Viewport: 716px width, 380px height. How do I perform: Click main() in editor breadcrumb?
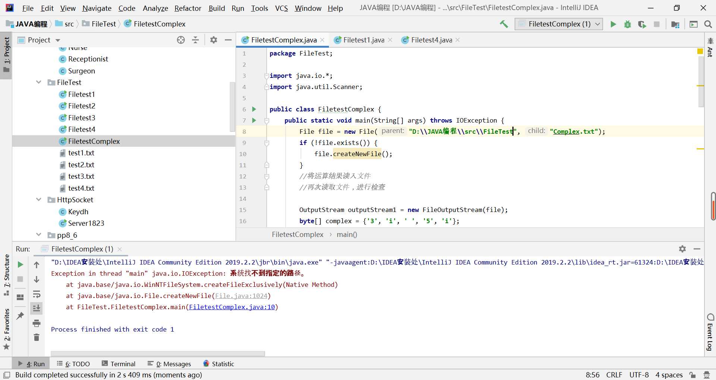click(x=347, y=234)
